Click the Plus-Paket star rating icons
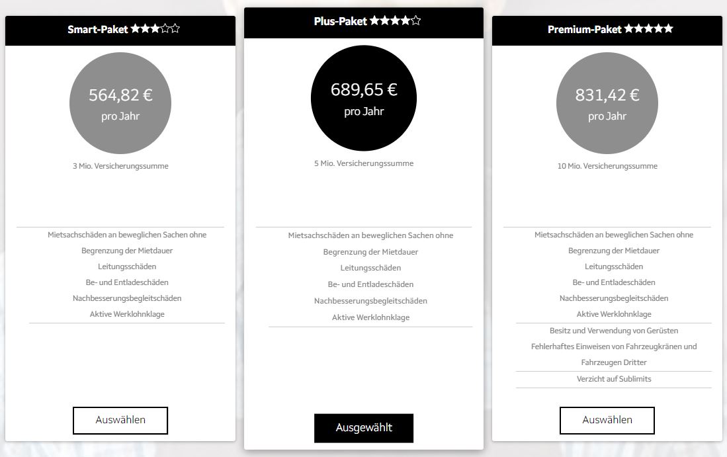This screenshot has width=727, height=457. pos(395,21)
